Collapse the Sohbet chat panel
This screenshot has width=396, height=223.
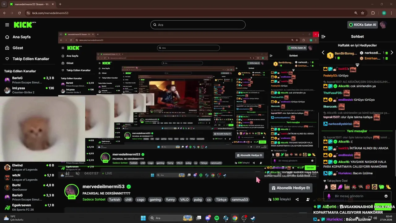click(x=323, y=37)
